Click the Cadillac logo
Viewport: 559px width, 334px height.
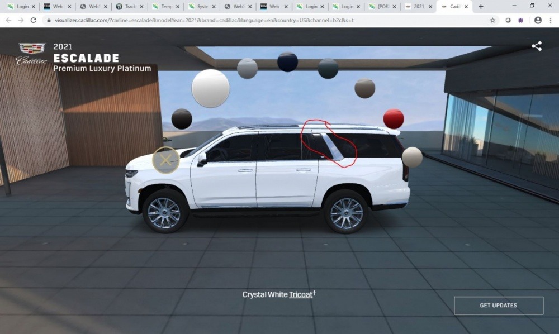click(32, 54)
